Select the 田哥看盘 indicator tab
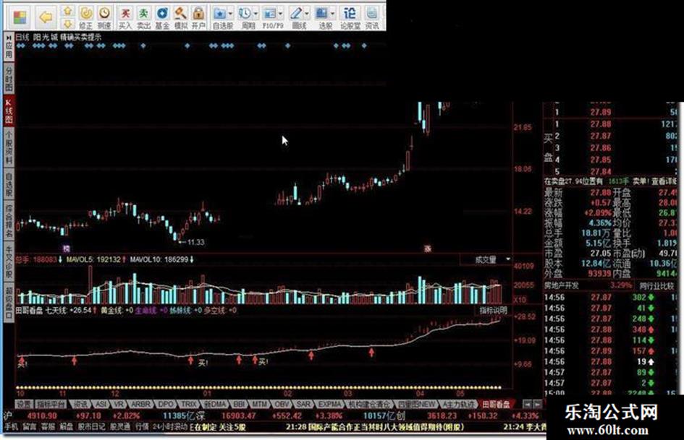This screenshot has width=684, height=440. [496, 405]
